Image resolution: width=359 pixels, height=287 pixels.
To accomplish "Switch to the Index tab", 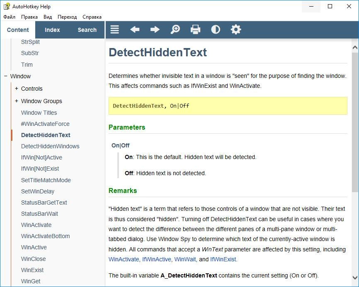I will coord(52,30).
